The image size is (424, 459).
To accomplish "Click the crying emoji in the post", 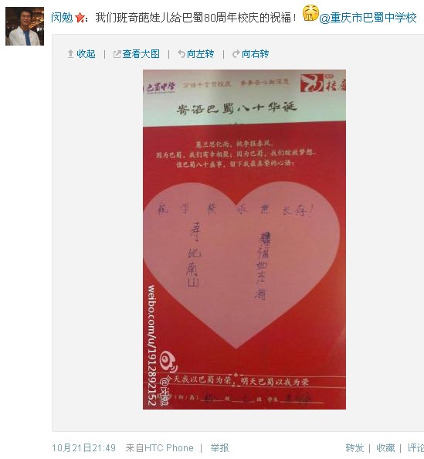I will [310, 13].
